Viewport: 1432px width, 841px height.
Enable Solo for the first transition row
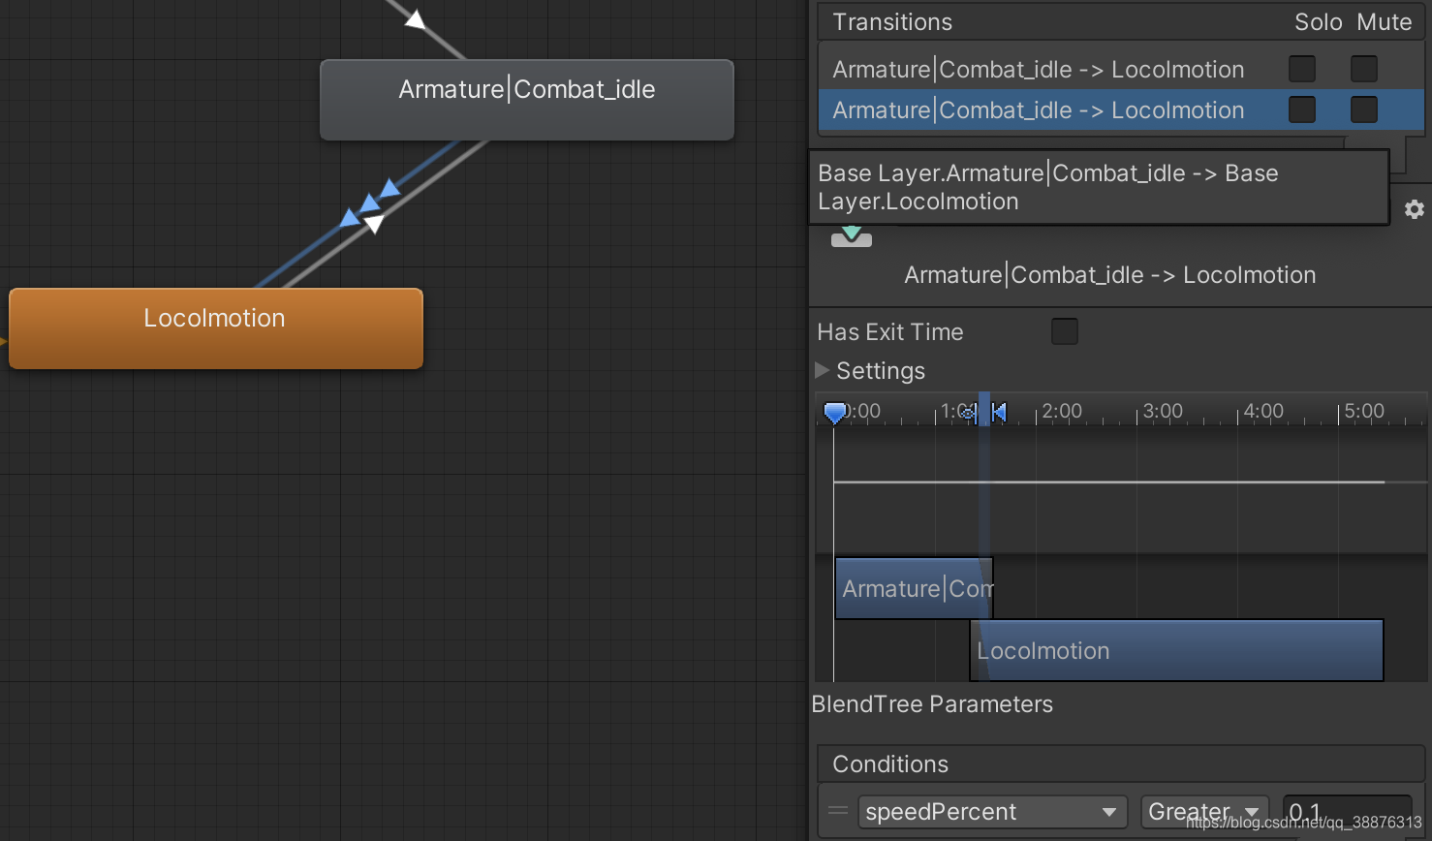point(1302,69)
